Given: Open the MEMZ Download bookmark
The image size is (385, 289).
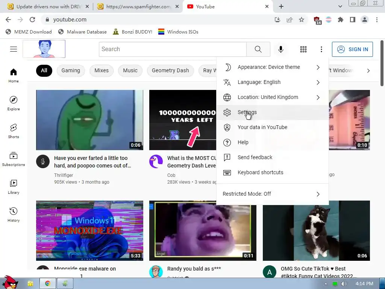Looking at the screenshot, I should pos(29,32).
